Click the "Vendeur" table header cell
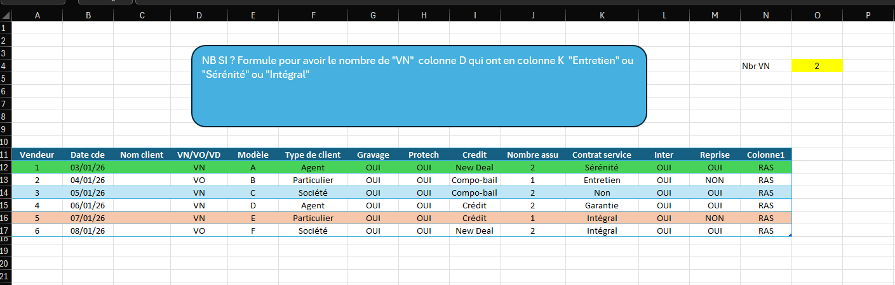This screenshot has width=895, height=285. pyautogui.click(x=37, y=155)
